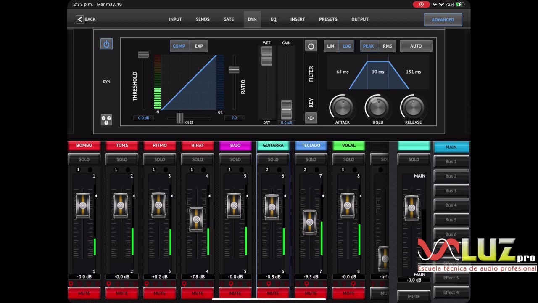
Task: Select Bus 3
Action: [451, 191]
